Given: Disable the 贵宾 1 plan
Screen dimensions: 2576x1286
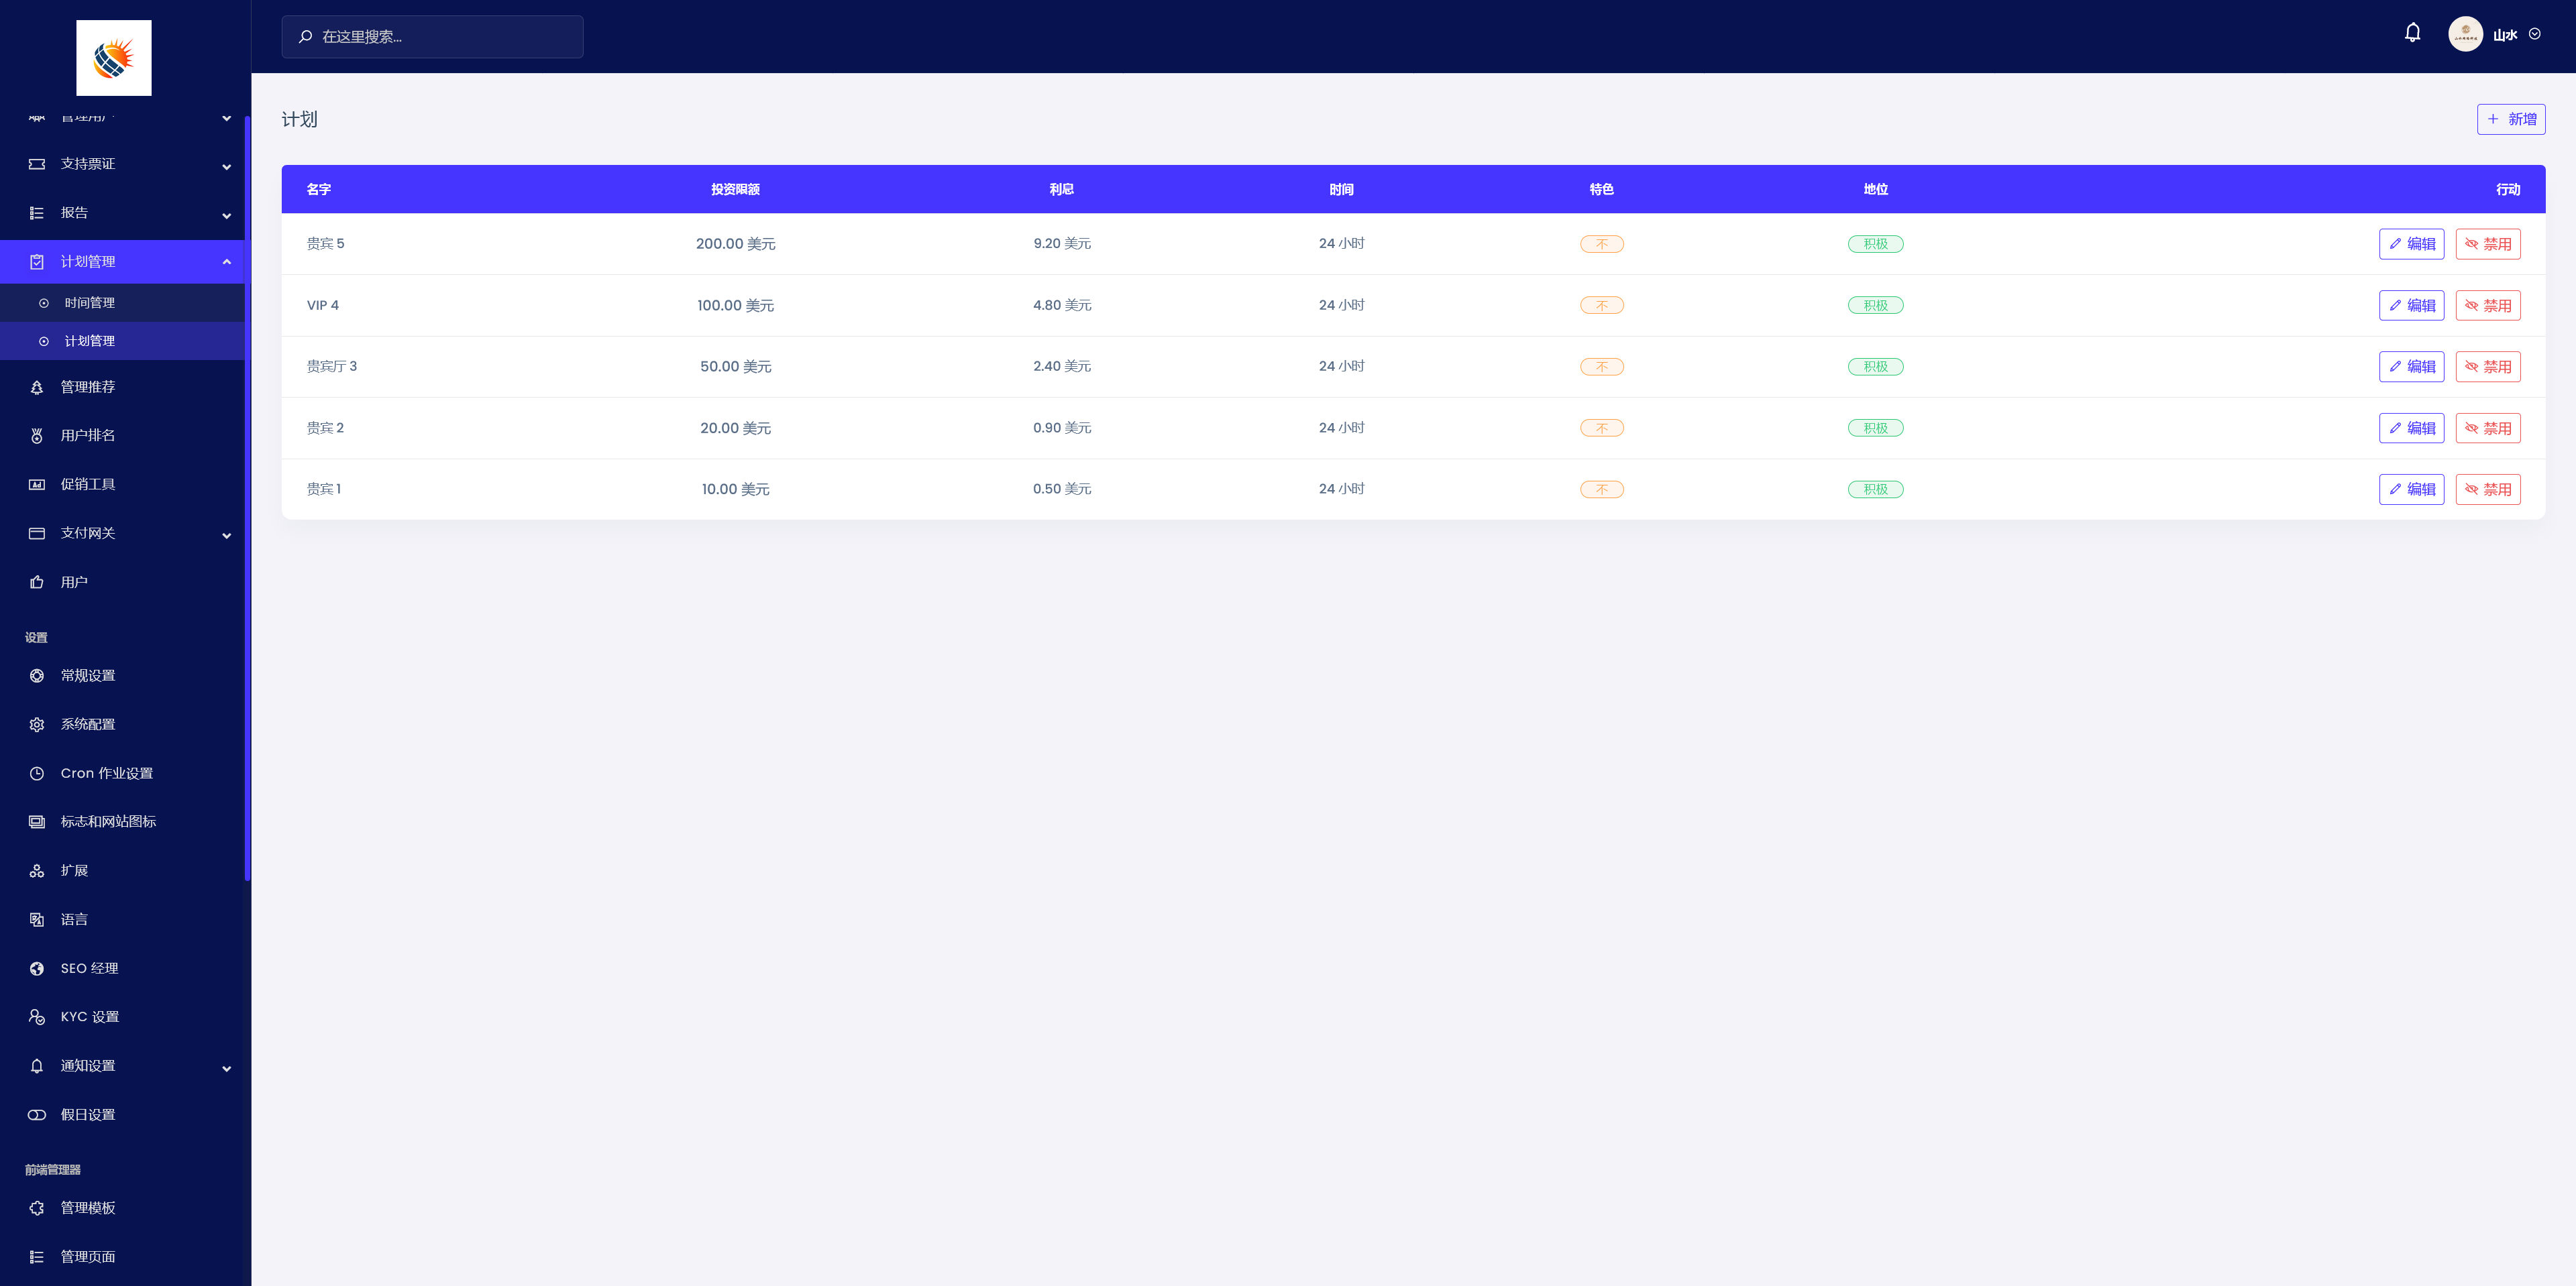Looking at the screenshot, I should [2487, 489].
